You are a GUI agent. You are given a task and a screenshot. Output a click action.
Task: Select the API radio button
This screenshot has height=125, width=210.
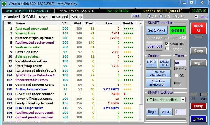click(x=149, y=16)
